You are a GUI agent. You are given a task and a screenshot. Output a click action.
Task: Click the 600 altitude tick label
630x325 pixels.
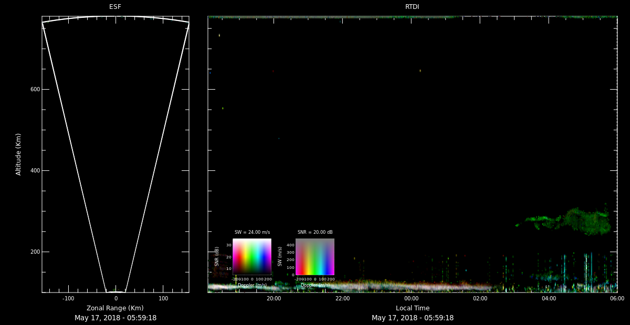tap(35, 89)
